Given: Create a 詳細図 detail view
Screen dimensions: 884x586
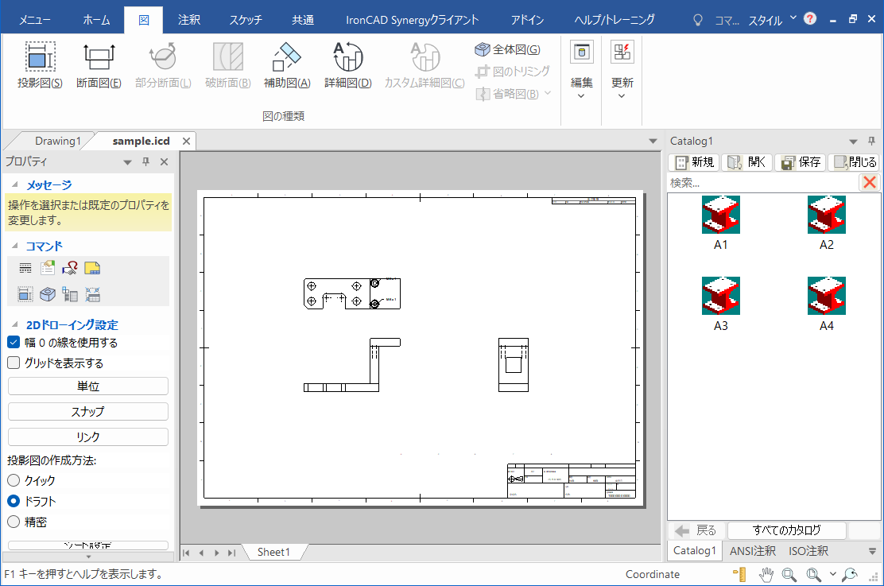Looking at the screenshot, I should (347, 65).
